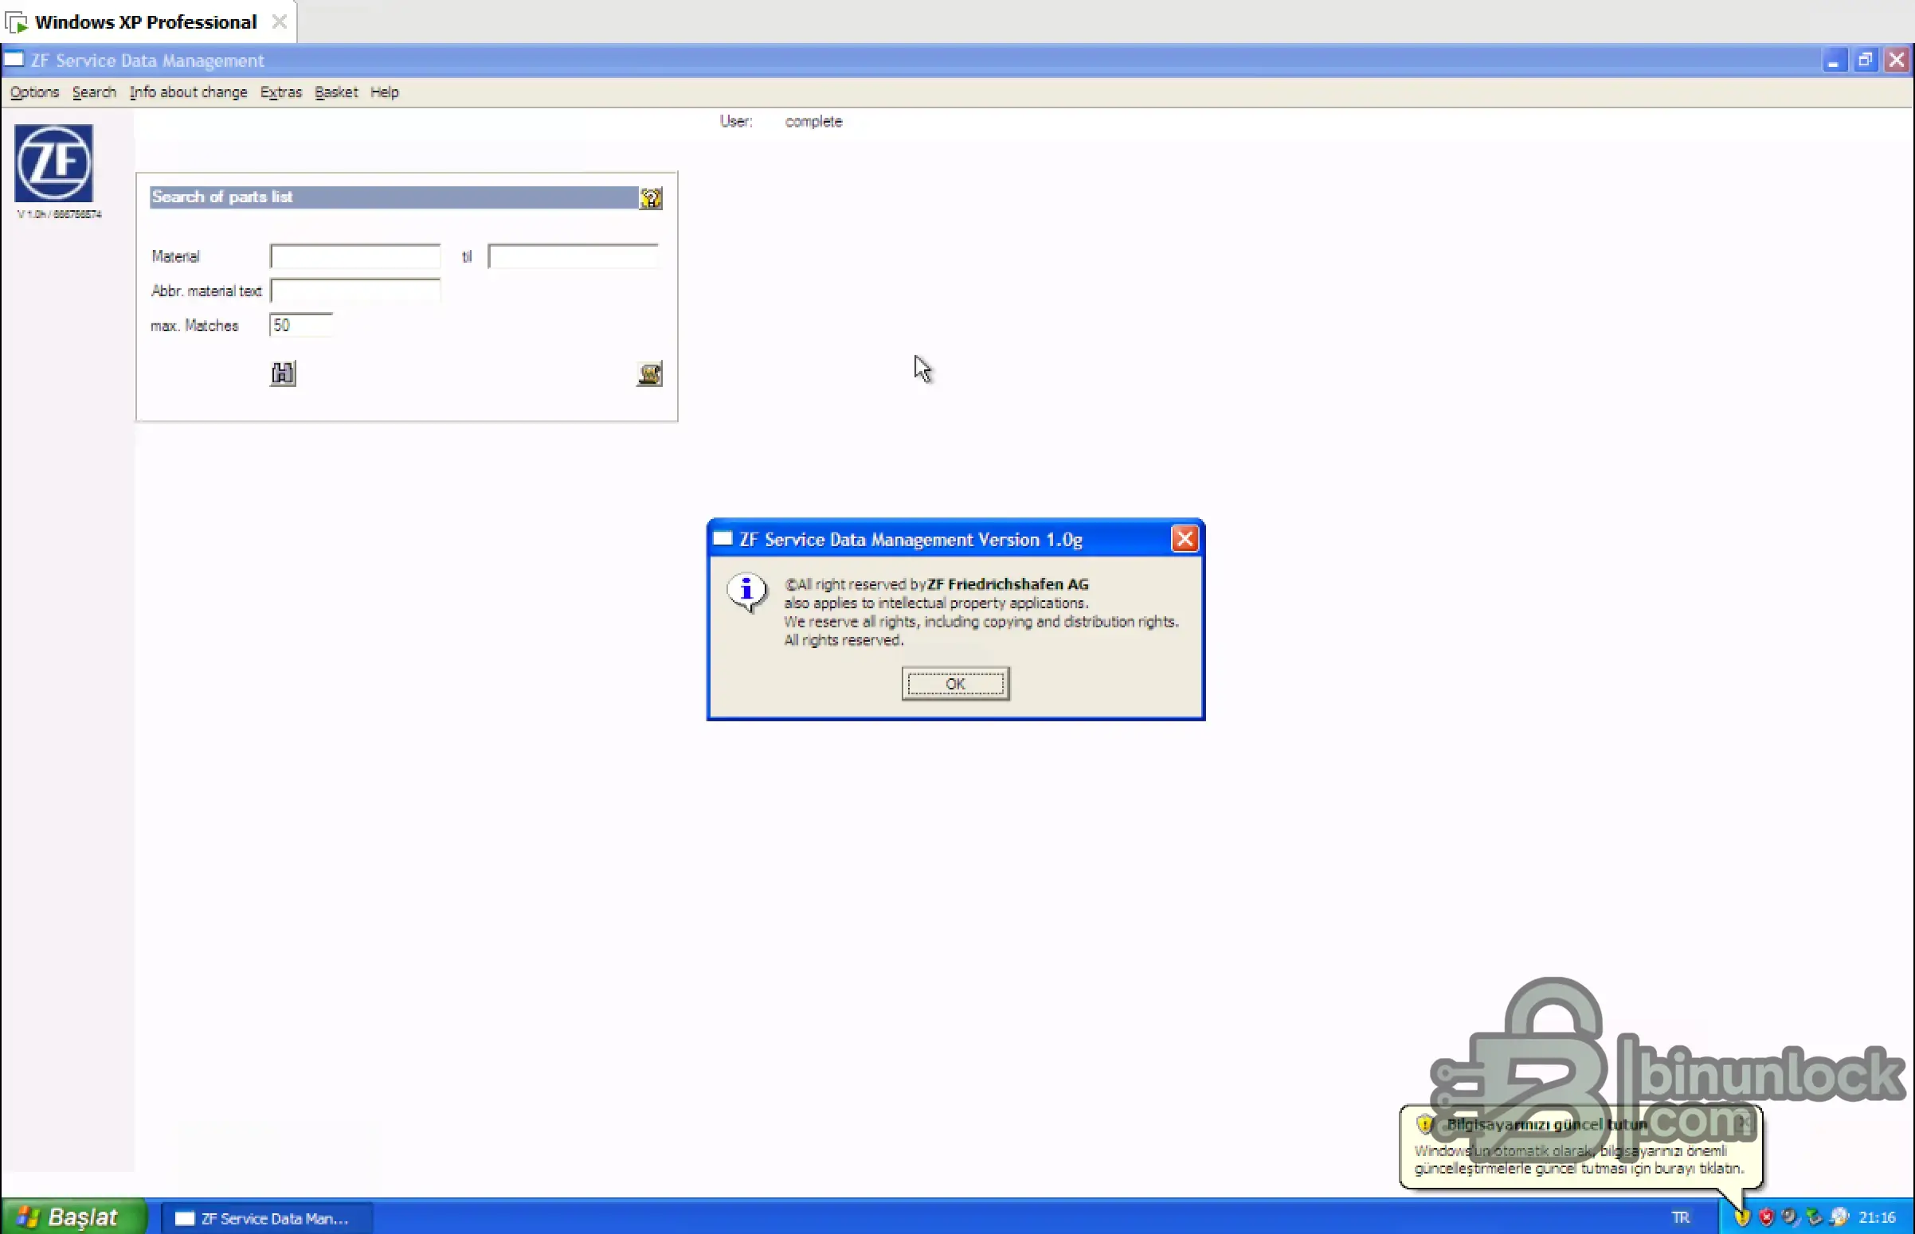Open the Info about change menu

[188, 92]
